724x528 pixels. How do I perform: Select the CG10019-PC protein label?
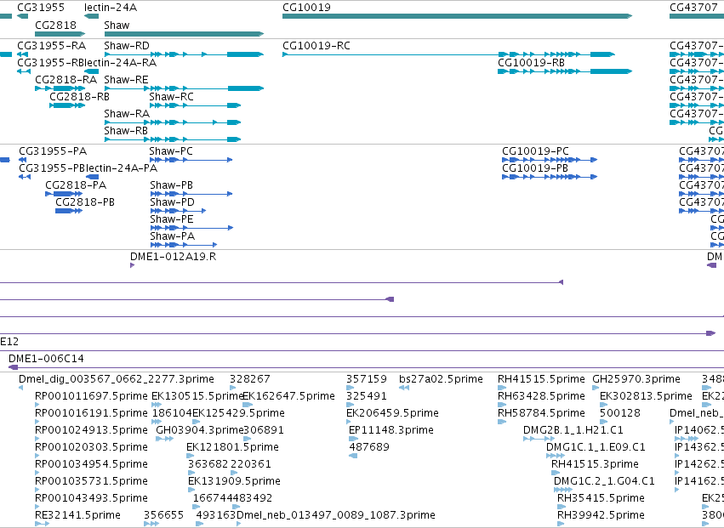point(536,151)
